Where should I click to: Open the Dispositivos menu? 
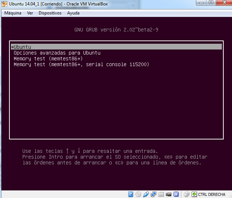pos(50,13)
